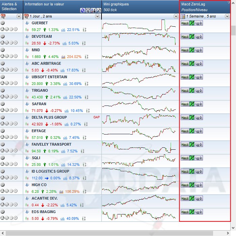Click the Macd label in DEVOTEAM row
The height and width of the screenshot is (236, 236).
tap(185, 37)
